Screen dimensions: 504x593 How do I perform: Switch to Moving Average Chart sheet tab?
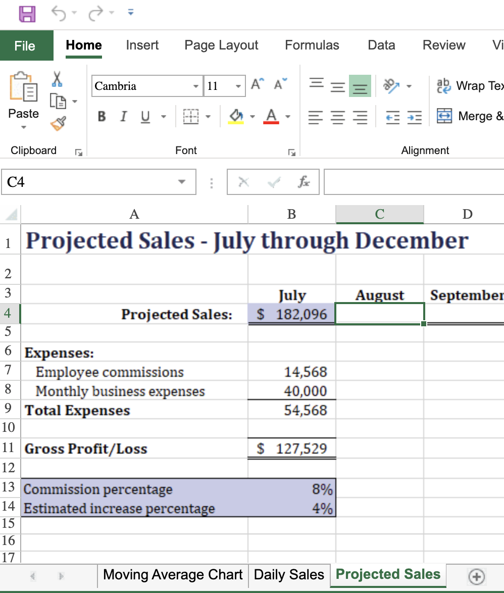coord(173,575)
